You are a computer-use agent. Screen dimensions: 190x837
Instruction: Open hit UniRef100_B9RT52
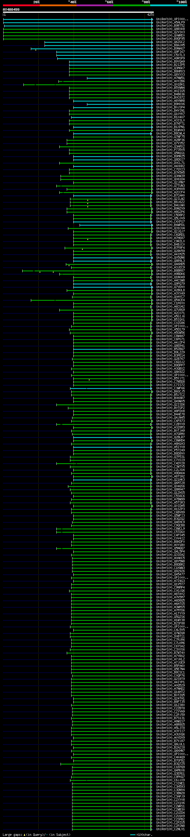(170, 26)
